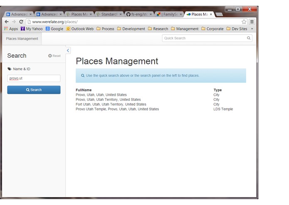
Task: Open a new browser tab
Action: point(219,15)
